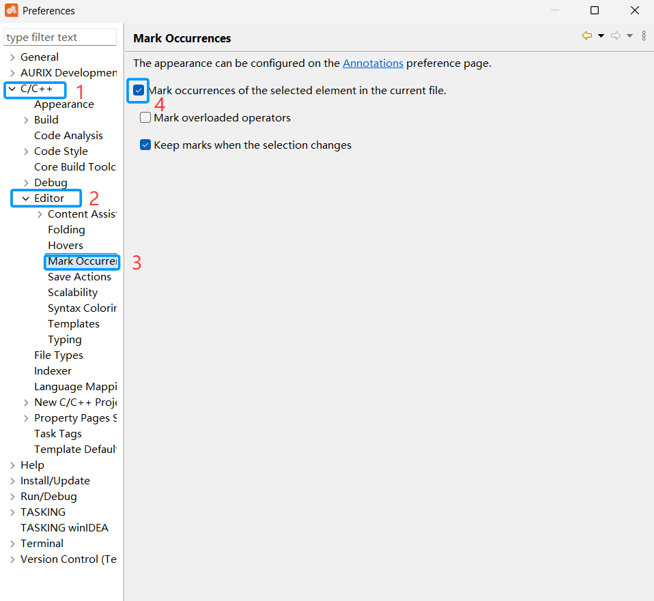The image size is (654, 601).
Task: Maximize the Preferences window
Action: pos(595,10)
